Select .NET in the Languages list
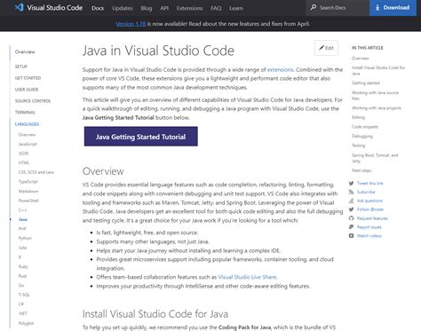 pyautogui.click(x=23, y=313)
